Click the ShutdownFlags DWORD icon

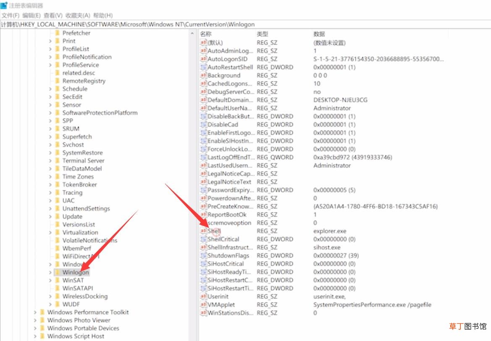click(203, 255)
